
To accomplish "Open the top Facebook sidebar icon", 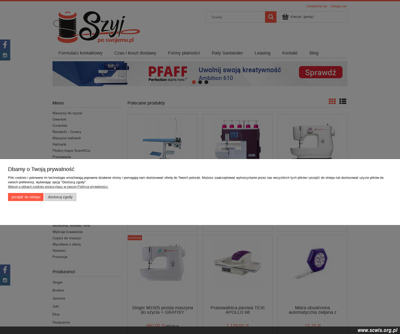I will [x=5, y=45].
